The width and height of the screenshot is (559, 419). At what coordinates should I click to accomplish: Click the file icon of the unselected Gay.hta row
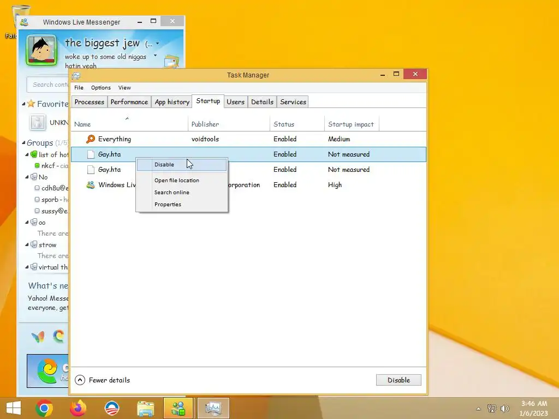91,170
